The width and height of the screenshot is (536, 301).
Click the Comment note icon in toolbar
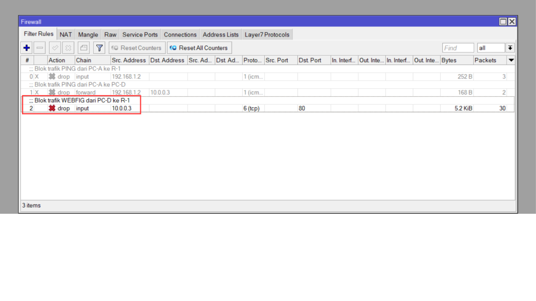click(x=84, y=48)
